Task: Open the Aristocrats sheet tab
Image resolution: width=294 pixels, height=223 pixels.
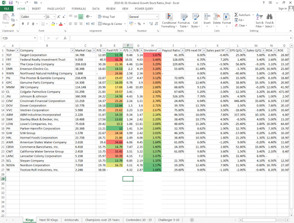Action: click(x=72, y=220)
